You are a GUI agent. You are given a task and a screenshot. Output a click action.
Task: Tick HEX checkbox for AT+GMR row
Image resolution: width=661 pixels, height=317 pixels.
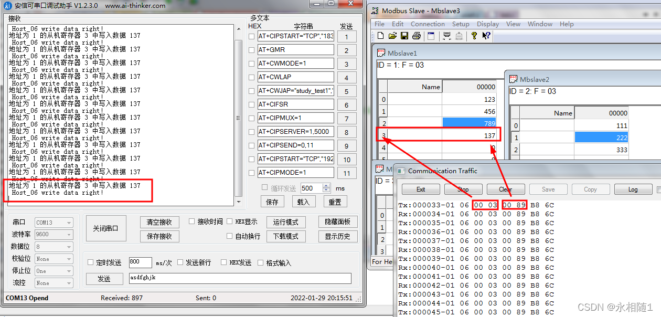point(251,50)
